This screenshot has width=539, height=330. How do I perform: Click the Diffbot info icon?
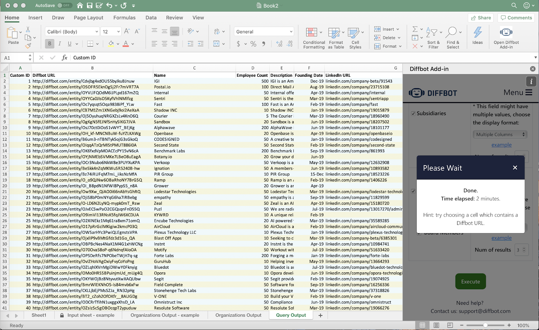click(531, 81)
